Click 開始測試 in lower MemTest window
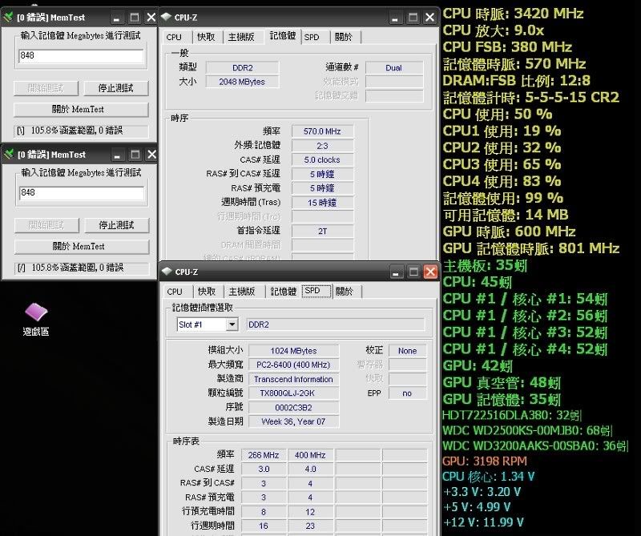 46,225
